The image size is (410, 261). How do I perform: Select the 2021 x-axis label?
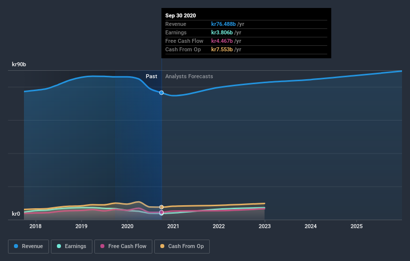(x=173, y=226)
